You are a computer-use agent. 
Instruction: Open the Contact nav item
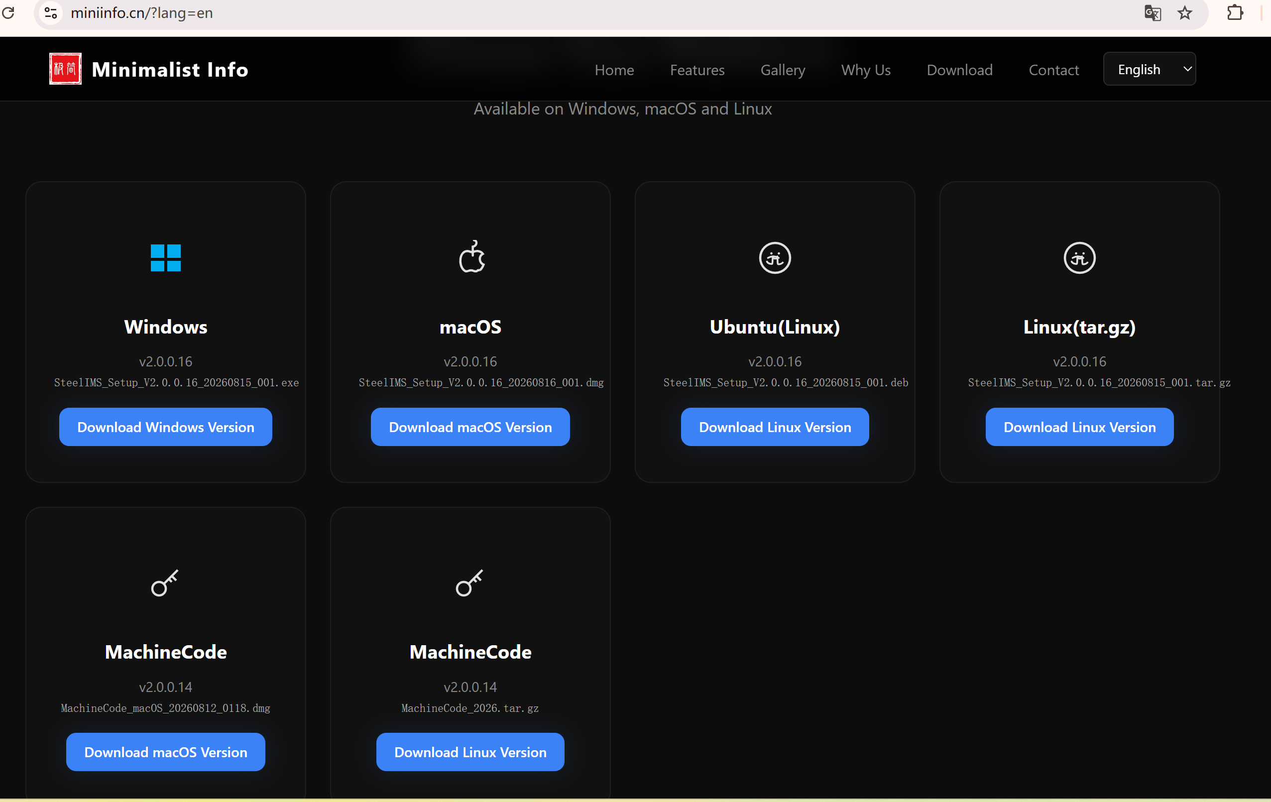click(1053, 70)
